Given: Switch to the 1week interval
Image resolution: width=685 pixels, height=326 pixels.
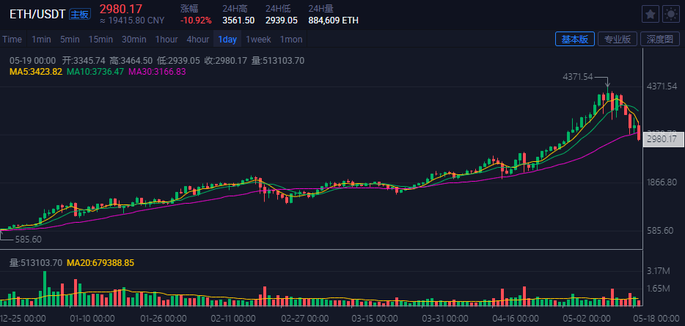Looking at the screenshot, I should [x=257, y=40].
